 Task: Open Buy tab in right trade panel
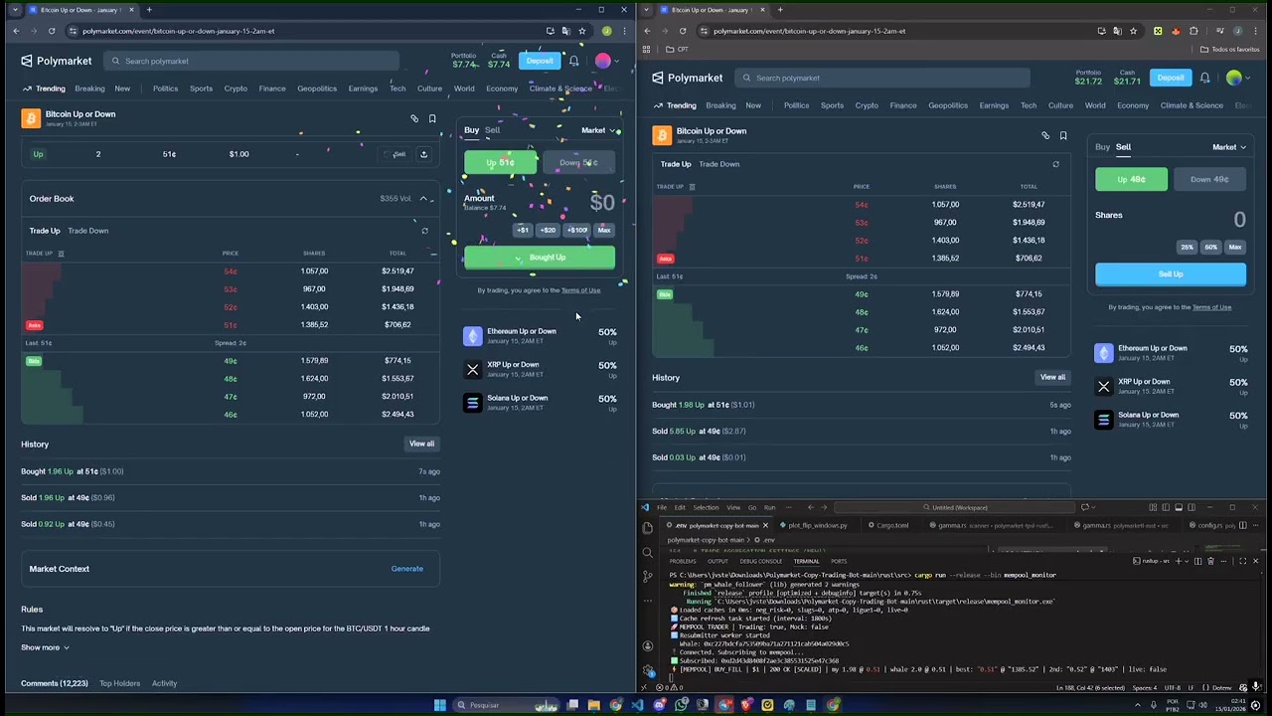[1102, 147]
